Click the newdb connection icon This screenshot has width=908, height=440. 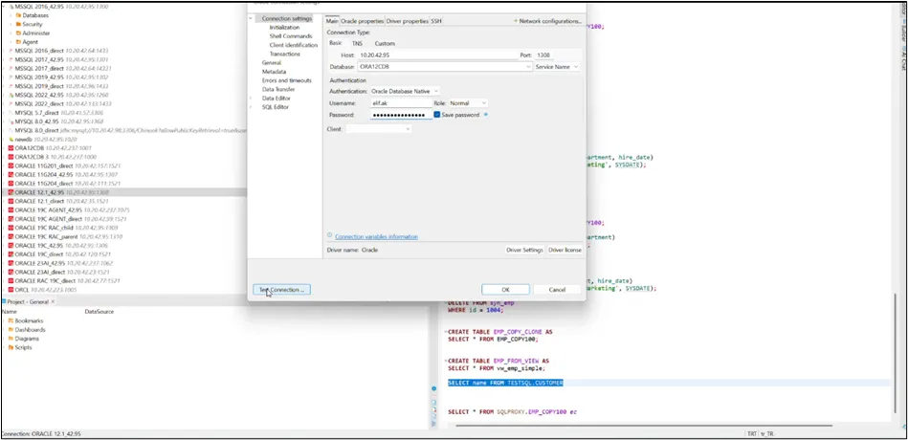click(x=11, y=140)
